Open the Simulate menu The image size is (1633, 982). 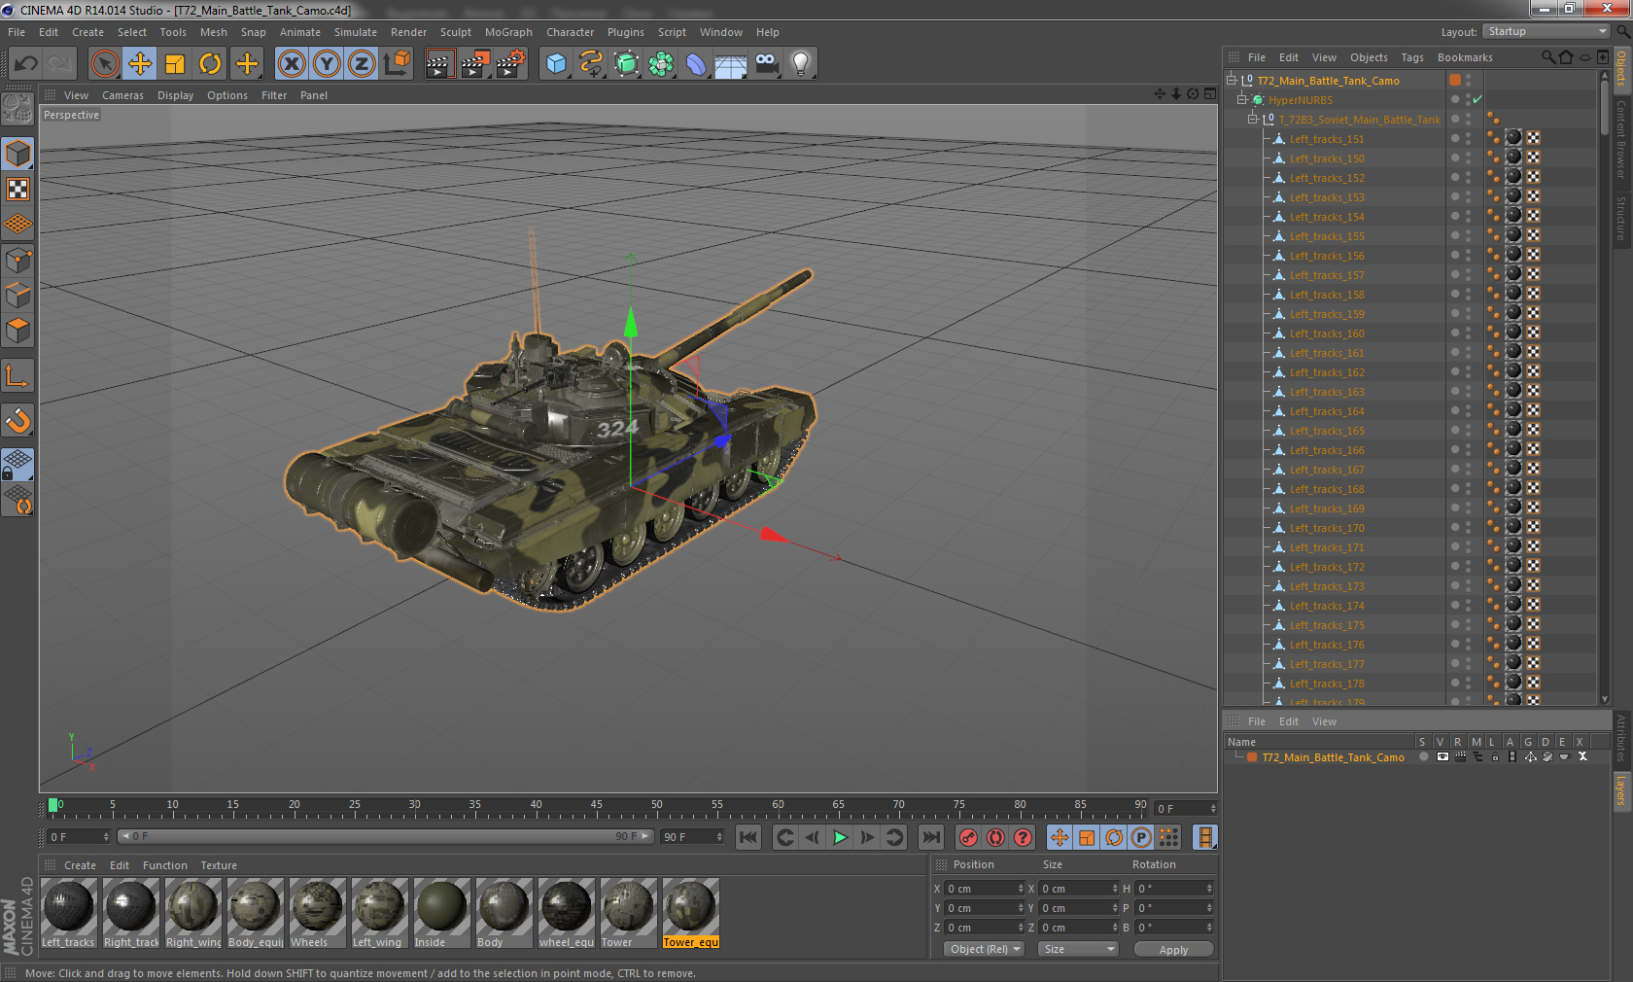356,32
